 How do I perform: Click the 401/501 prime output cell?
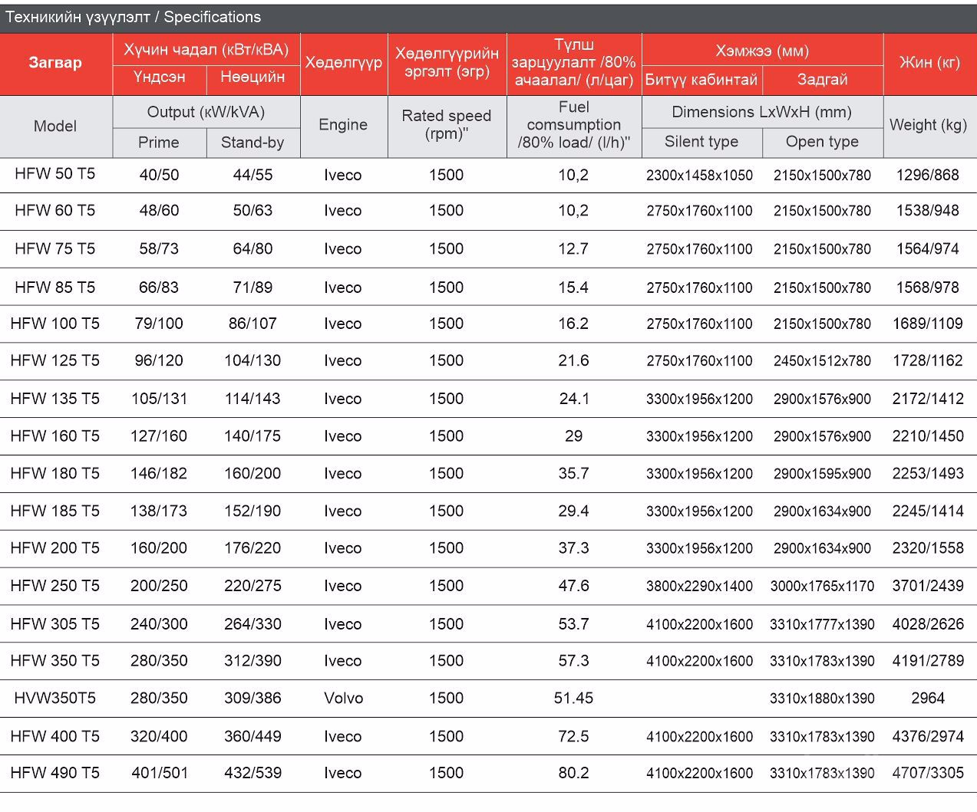tap(159, 773)
